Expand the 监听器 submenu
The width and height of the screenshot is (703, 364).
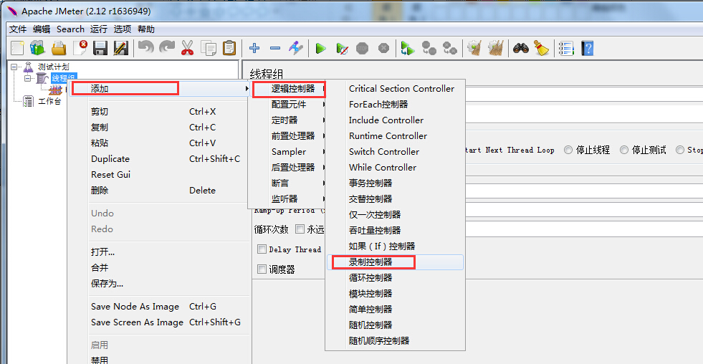[284, 199]
